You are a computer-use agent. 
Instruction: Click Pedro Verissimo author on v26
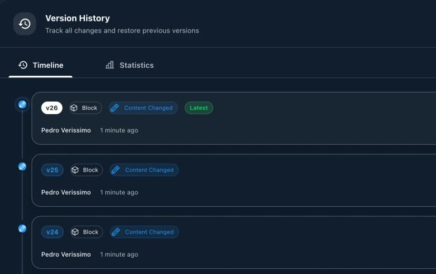[x=66, y=130]
